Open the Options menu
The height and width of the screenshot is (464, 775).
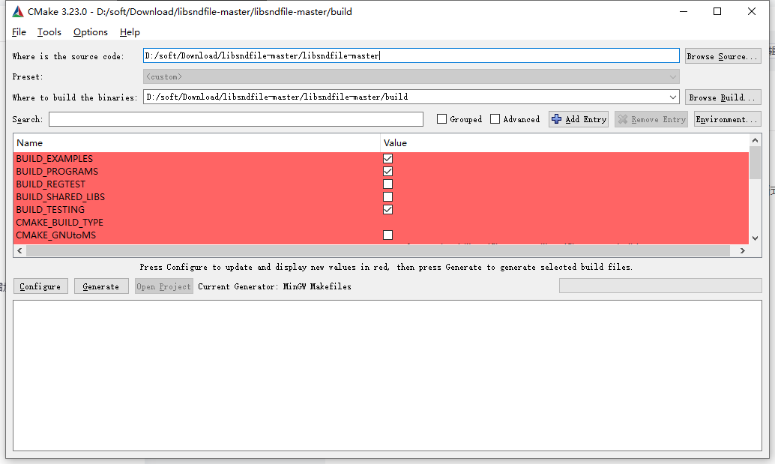coord(91,32)
